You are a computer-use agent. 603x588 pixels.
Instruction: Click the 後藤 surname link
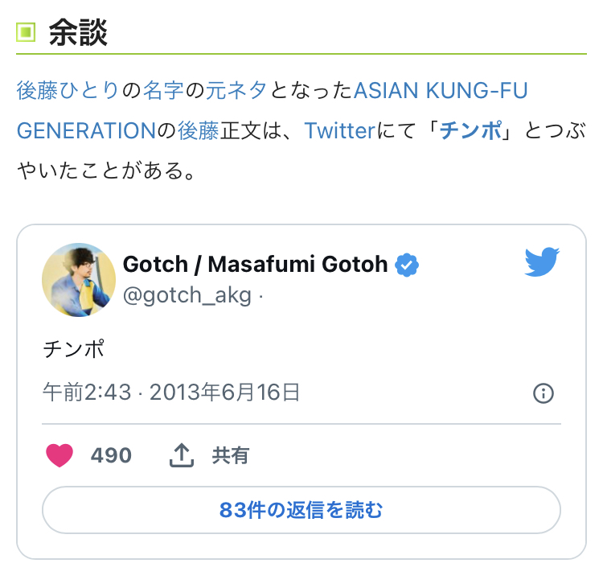pyautogui.click(x=198, y=130)
